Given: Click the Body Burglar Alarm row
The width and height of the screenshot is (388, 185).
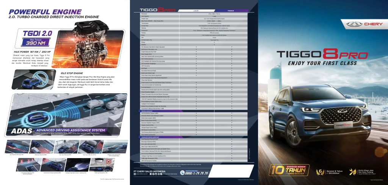Looking at the screenshot, I should click(x=194, y=54).
